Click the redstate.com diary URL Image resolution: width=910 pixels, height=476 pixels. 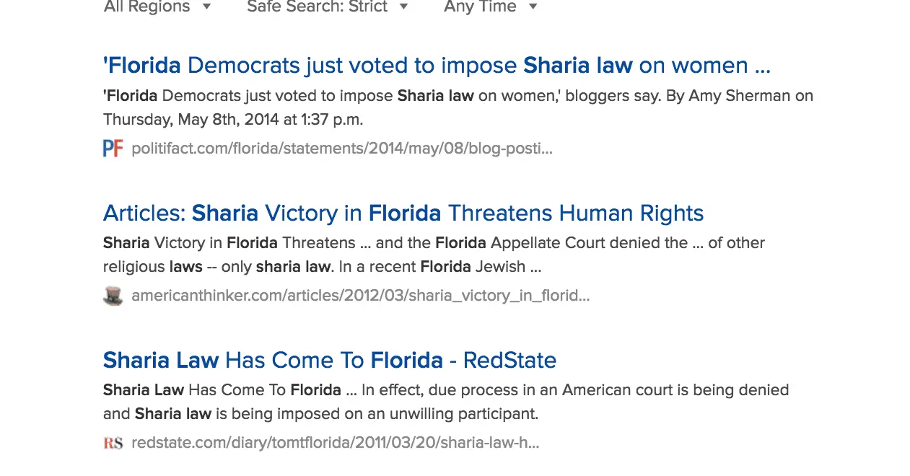coord(335,443)
